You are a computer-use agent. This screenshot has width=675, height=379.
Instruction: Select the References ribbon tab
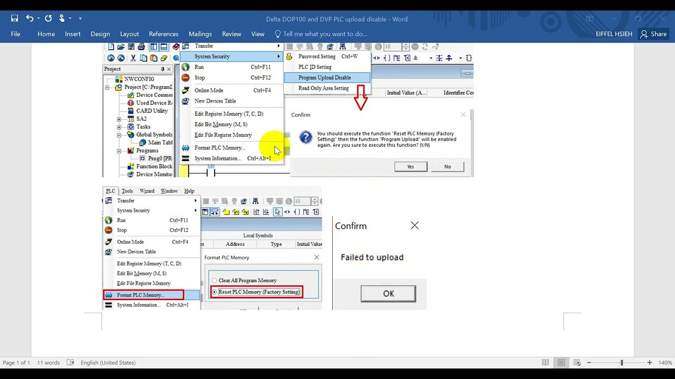coord(163,34)
